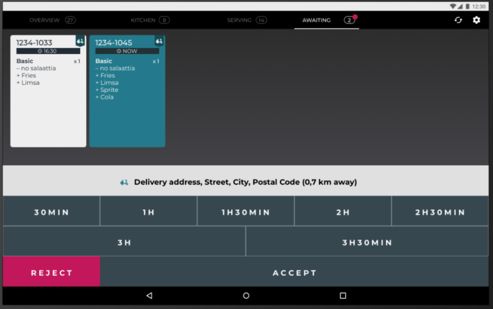Accept the selected order
The image size is (493, 309).
[295, 272]
